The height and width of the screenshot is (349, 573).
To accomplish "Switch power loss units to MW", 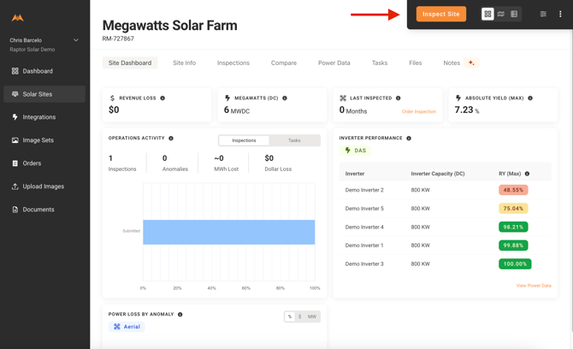I will [x=312, y=316].
